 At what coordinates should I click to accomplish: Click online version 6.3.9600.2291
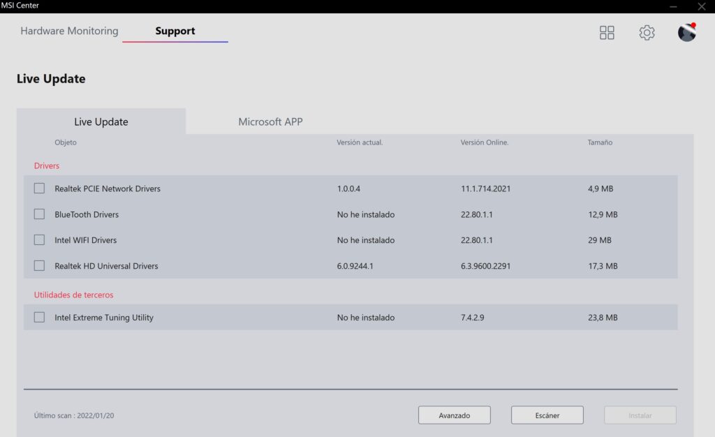pyautogui.click(x=486, y=266)
